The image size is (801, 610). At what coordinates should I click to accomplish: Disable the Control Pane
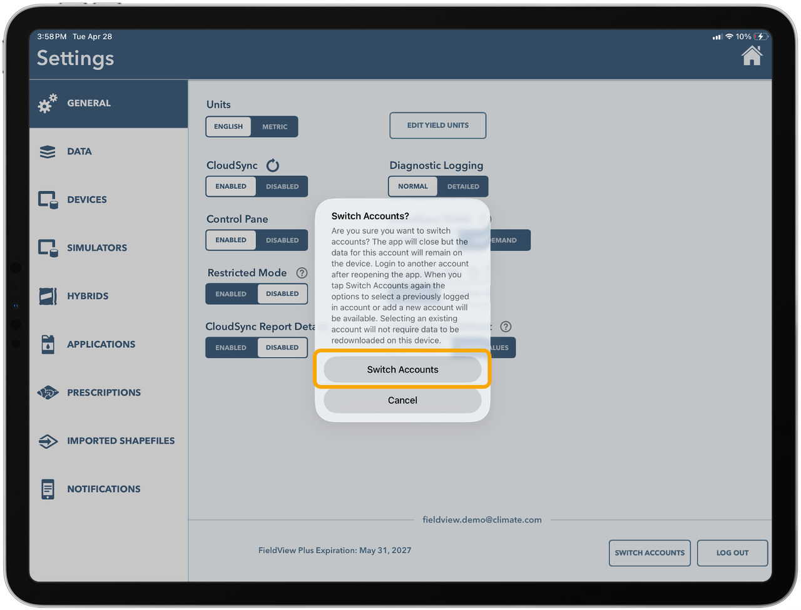pos(282,240)
